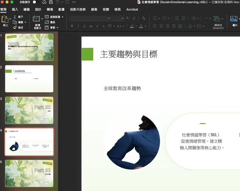Open the Acrobat tab

tap(132, 9)
